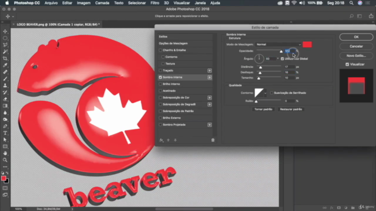Open the share icon in options bar
Viewport: 376px width, 211px height.
coord(371,16)
